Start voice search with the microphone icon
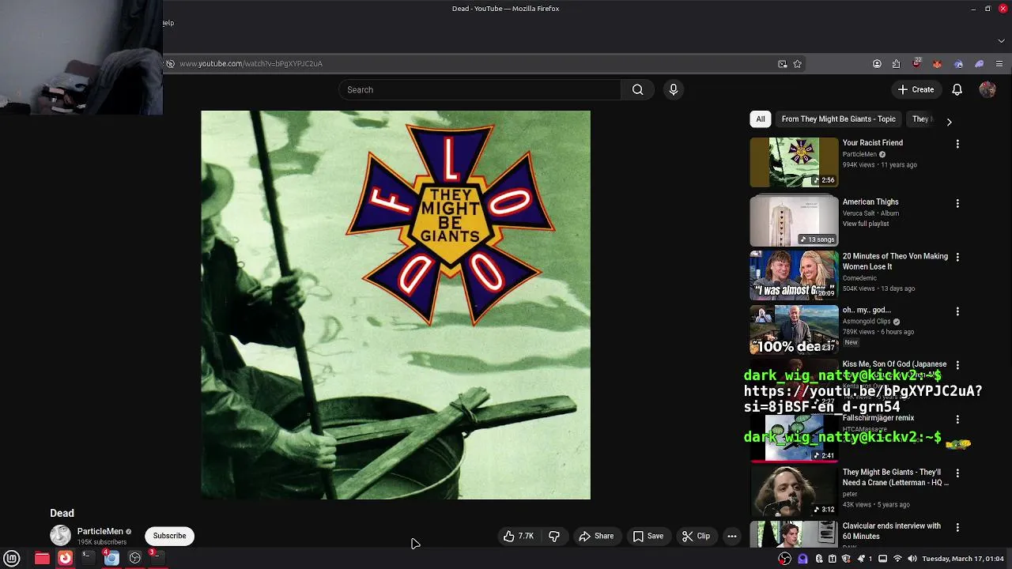The height and width of the screenshot is (569, 1012). pos(674,89)
